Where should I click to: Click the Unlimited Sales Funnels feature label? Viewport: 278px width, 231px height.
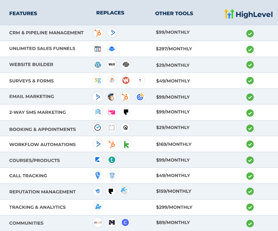(x=42, y=48)
